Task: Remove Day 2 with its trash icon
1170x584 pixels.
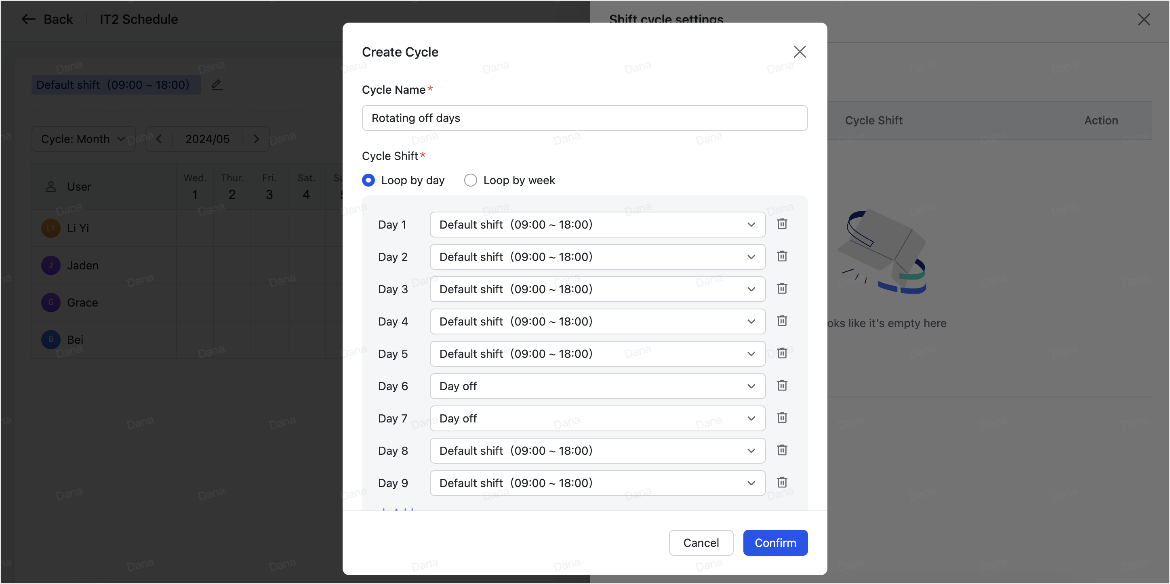Action: coord(782,256)
